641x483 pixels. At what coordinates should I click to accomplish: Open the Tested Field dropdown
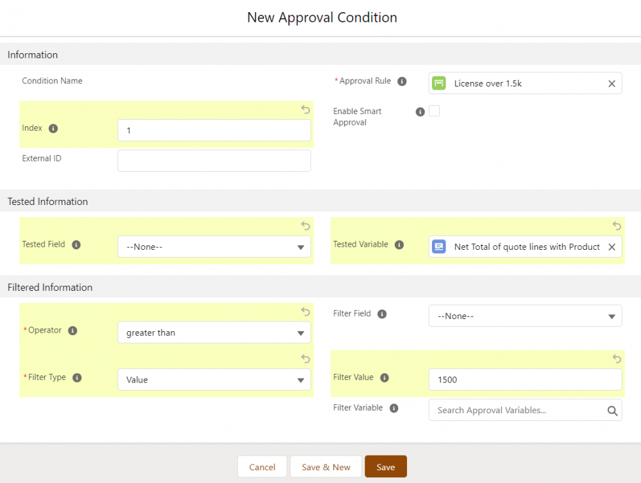tap(214, 247)
